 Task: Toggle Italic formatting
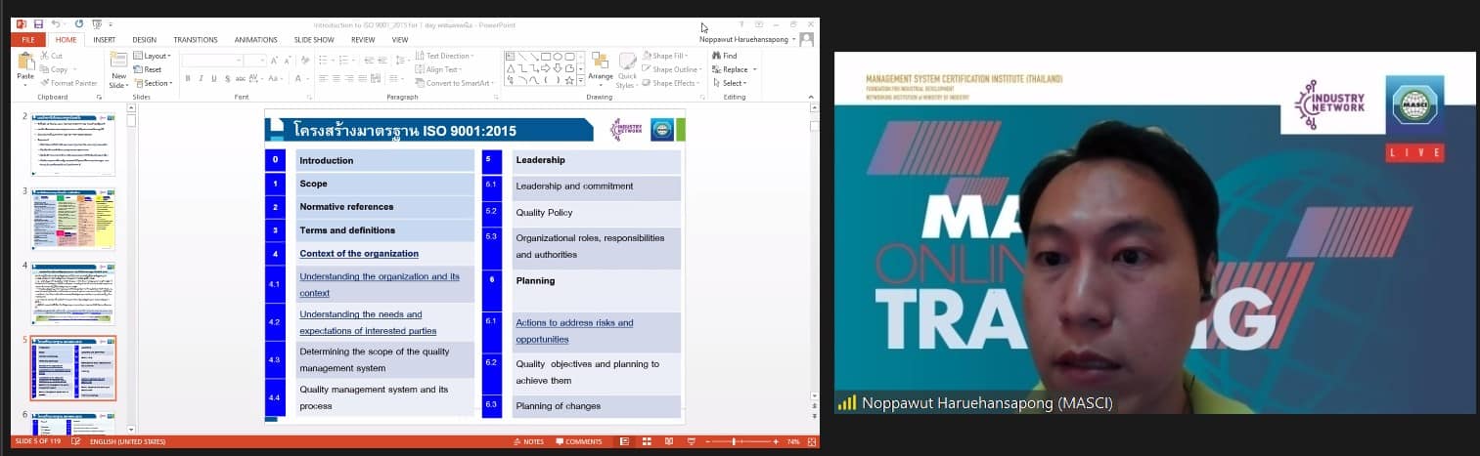click(201, 78)
